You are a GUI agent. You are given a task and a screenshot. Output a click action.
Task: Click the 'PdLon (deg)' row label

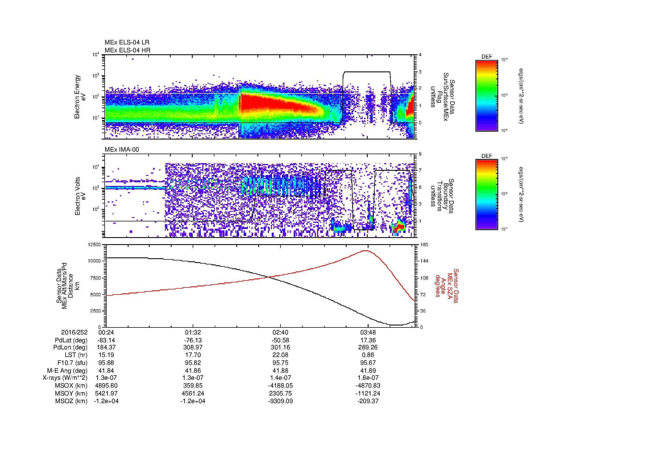pyautogui.click(x=70, y=347)
